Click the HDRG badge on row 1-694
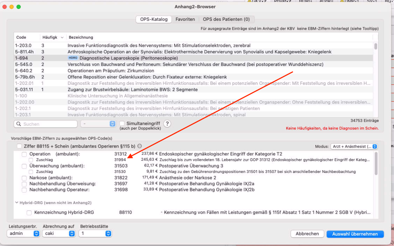 click(73, 58)
